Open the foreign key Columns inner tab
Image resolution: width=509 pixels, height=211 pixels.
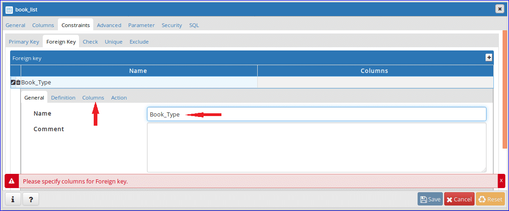pos(93,98)
